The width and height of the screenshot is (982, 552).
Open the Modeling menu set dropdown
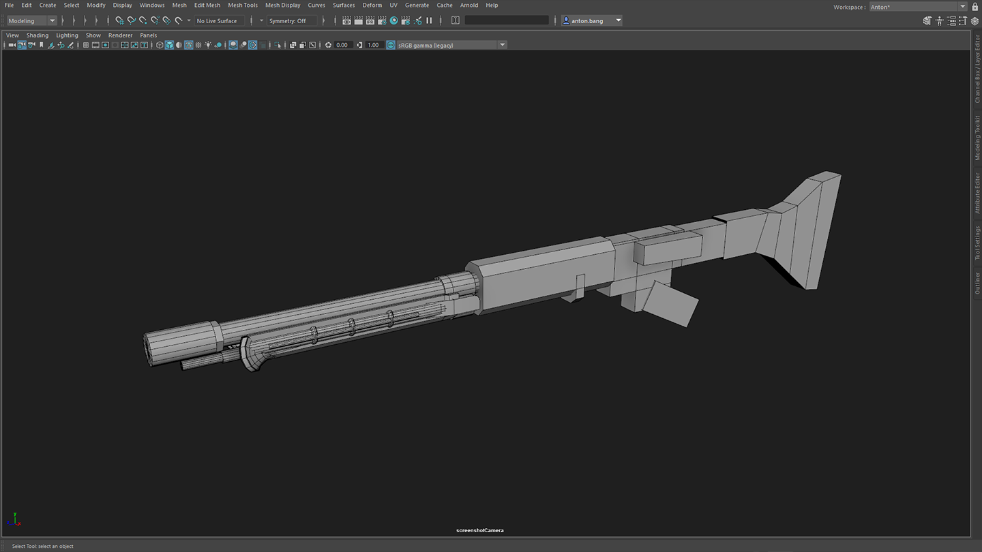[x=31, y=20]
